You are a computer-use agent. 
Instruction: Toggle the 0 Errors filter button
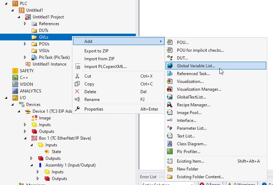(210, 184)
